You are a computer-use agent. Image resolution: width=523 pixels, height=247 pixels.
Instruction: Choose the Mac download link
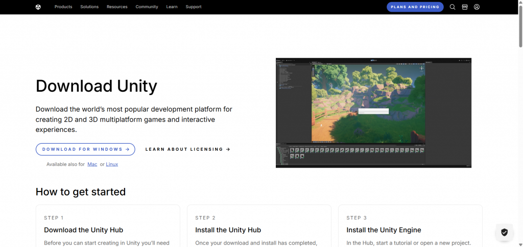pyautogui.click(x=92, y=164)
